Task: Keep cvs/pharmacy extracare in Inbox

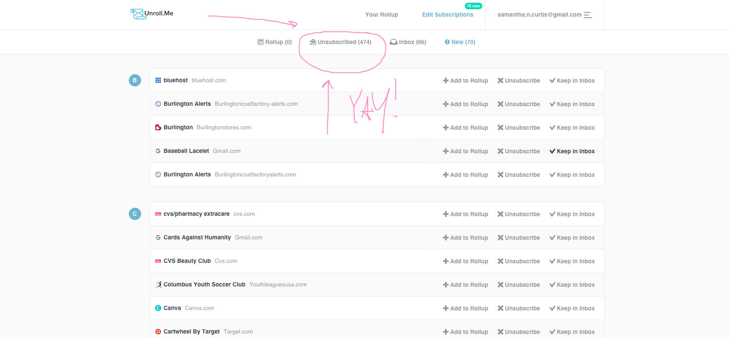Action: 572,214
